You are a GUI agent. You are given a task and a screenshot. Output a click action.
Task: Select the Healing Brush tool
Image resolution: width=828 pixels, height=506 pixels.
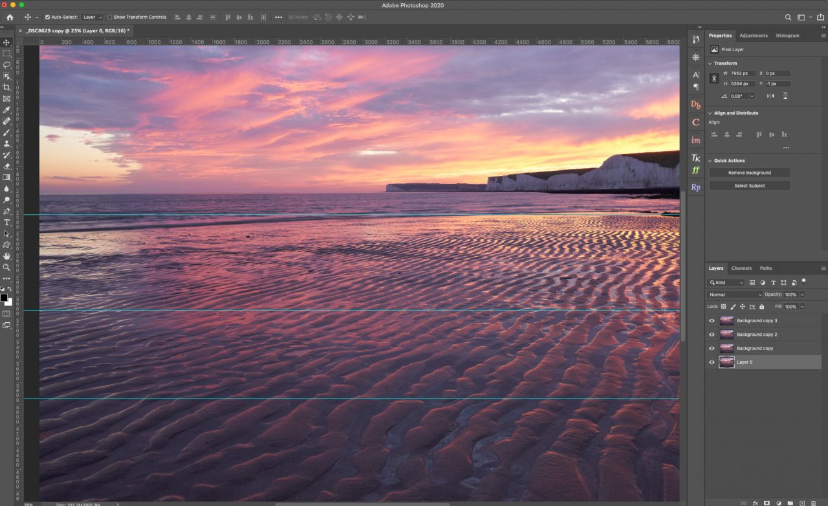coord(6,120)
